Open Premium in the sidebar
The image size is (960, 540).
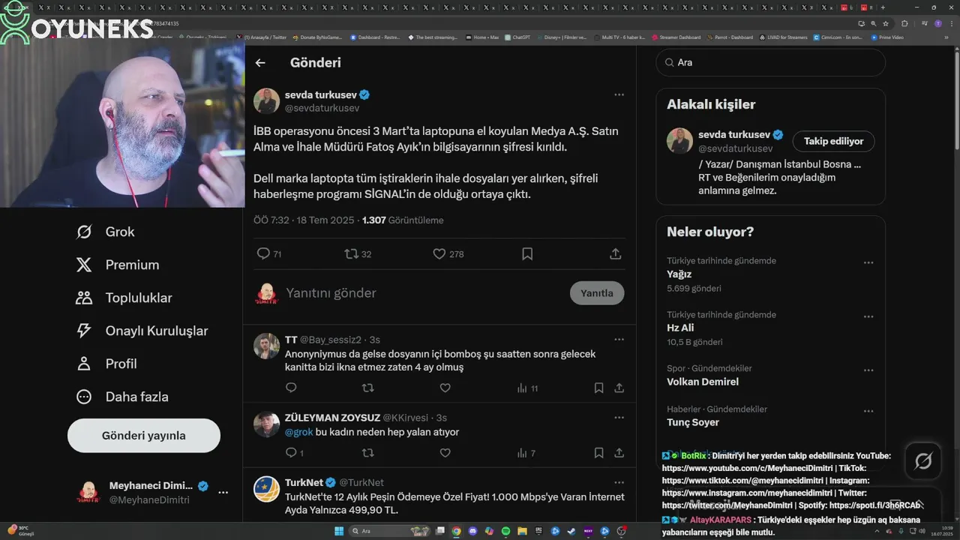click(x=118, y=265)
